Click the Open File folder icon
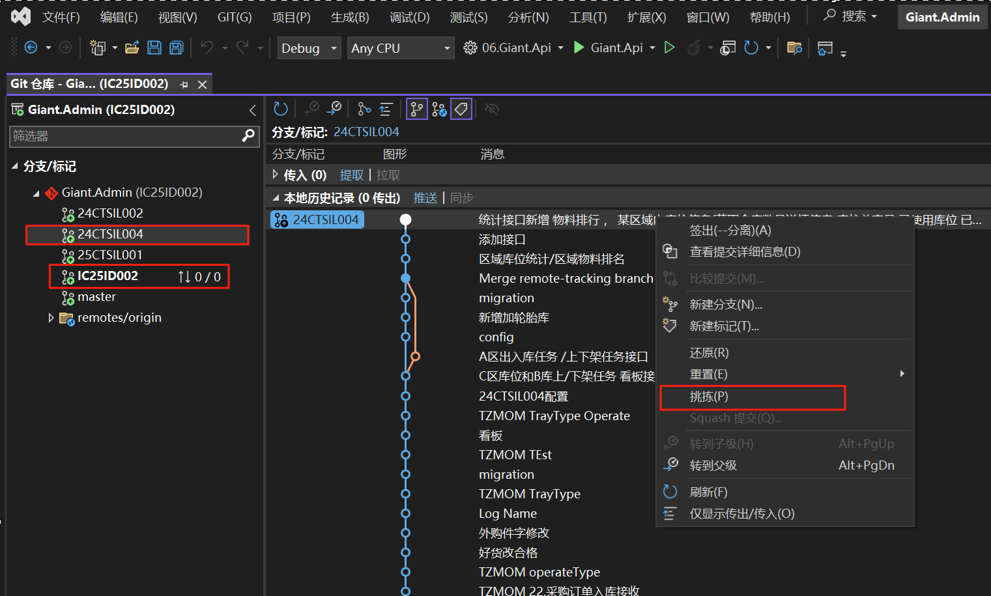The image size is (991, 596). click(132, 48)
